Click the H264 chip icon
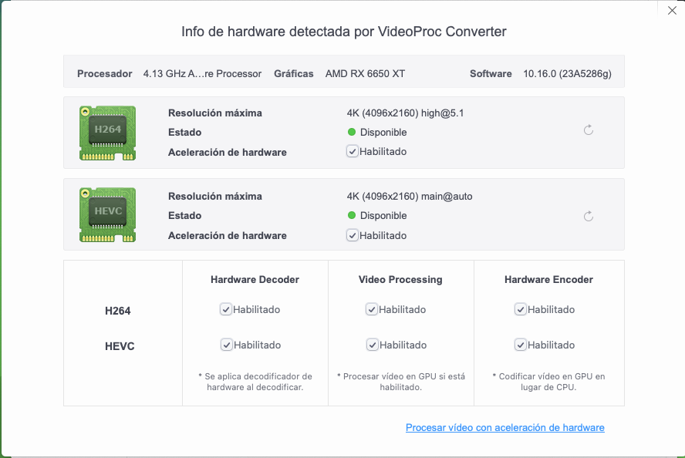This screenshot has width=685, height=458. pyautogui.click(x=107, y=133)
